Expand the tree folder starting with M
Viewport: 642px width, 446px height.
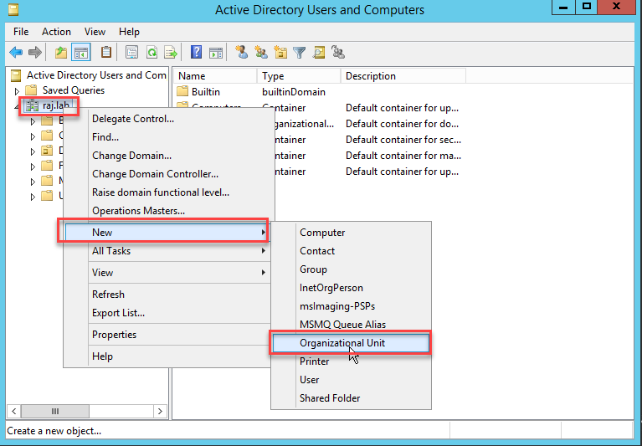click(33, 182)
